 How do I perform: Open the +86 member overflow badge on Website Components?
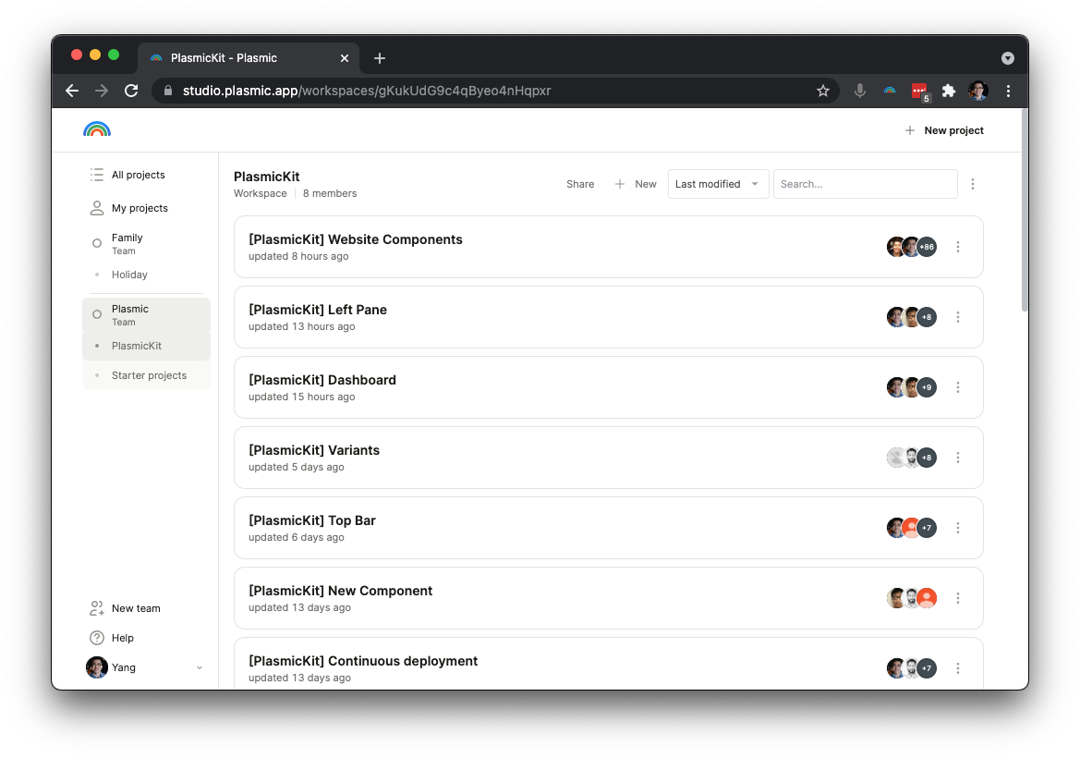(x=927, y=247)
